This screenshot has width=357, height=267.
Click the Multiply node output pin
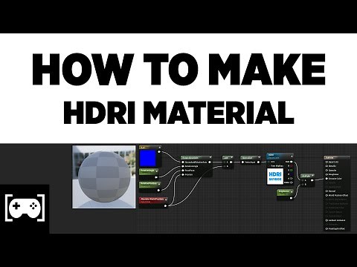click(312, 180)
